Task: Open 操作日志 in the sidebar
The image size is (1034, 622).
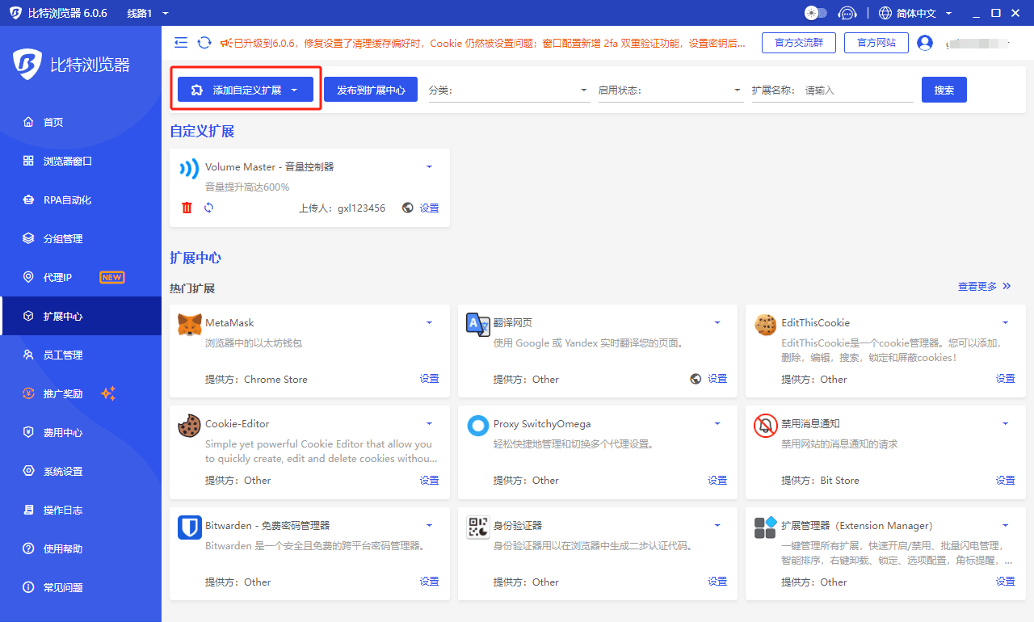Action: point(81,510)
